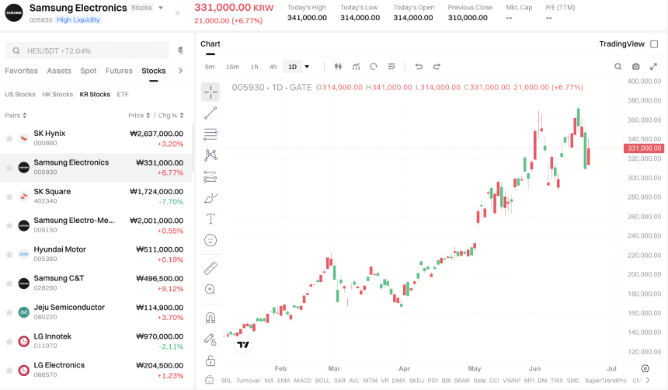Set chart interval to 1h

254,67
